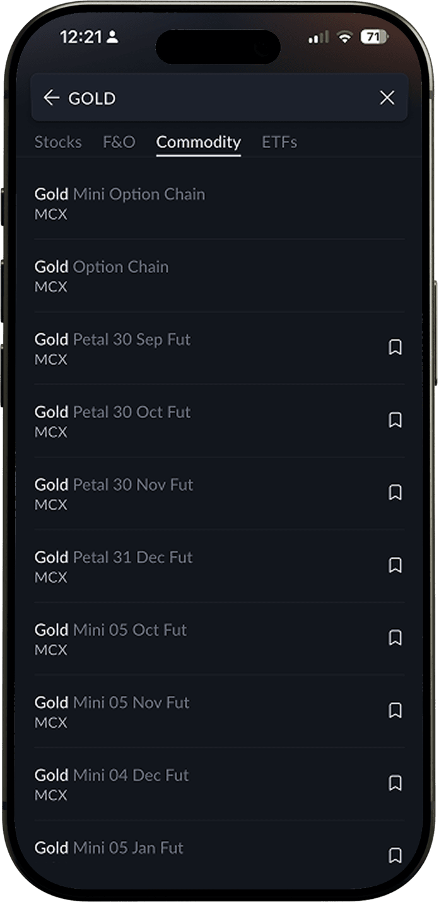The image size is (439, 902).
Task: Clear the GOLD search with X icon
Action: 387,98
